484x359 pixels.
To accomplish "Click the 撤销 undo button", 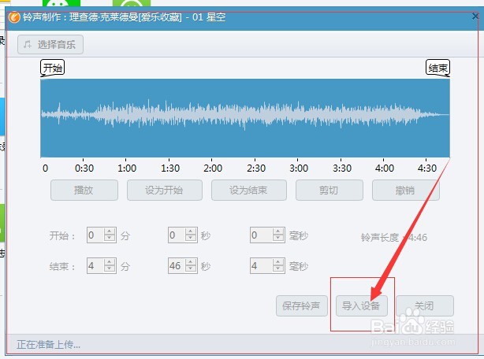I will pos(406,191).
